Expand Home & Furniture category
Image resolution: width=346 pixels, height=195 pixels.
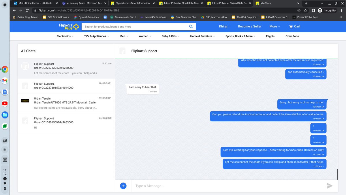202,36
